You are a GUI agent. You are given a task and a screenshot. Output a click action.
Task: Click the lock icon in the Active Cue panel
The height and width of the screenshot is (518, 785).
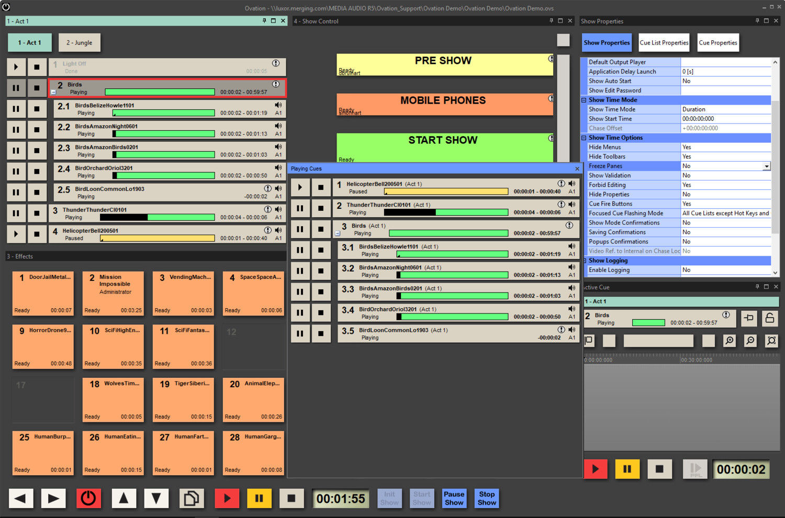(769, 318)
